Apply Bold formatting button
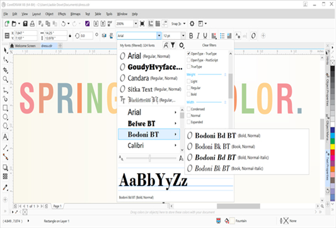 [191, 36]
